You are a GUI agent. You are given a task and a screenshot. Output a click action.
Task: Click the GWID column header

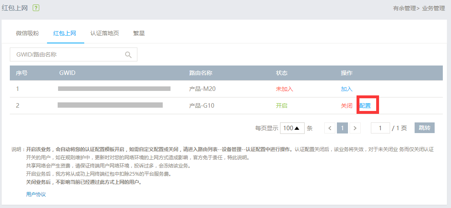[x=67, y=73]
